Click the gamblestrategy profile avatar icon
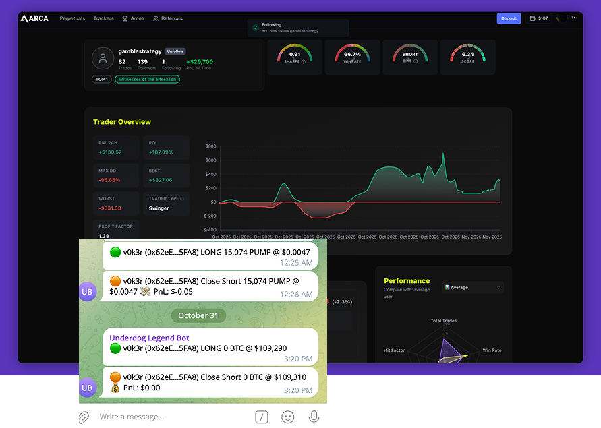Viewport: 601px width, 428px height. 103,59
